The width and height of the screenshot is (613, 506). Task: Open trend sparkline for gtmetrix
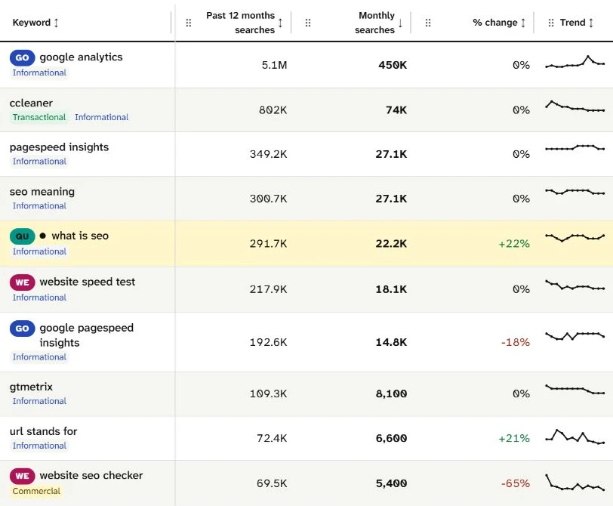(575, 390)
